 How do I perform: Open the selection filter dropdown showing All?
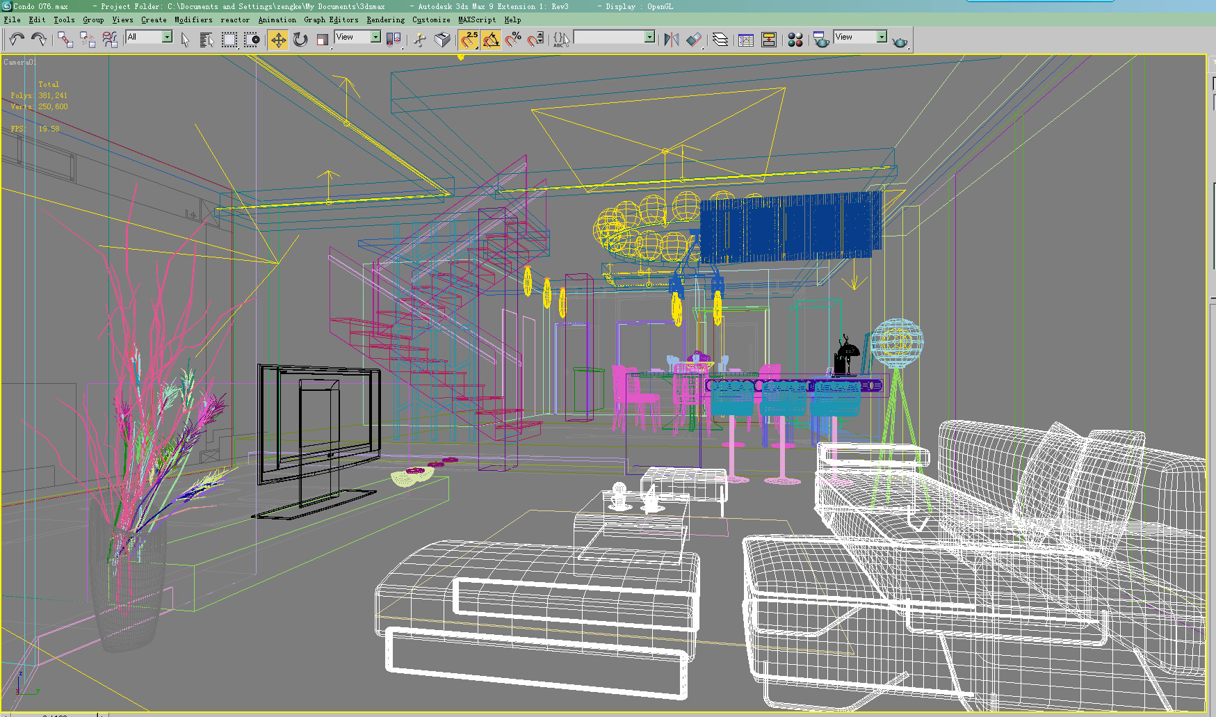[149, 37]
